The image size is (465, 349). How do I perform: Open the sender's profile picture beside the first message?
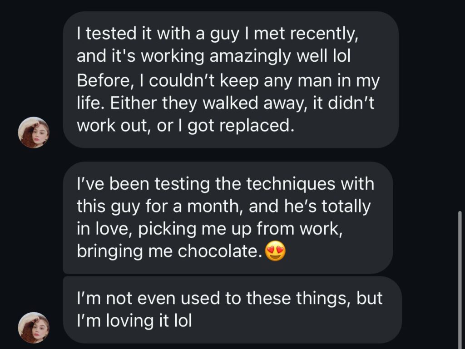pyautogui.click(x=34, y=133)
